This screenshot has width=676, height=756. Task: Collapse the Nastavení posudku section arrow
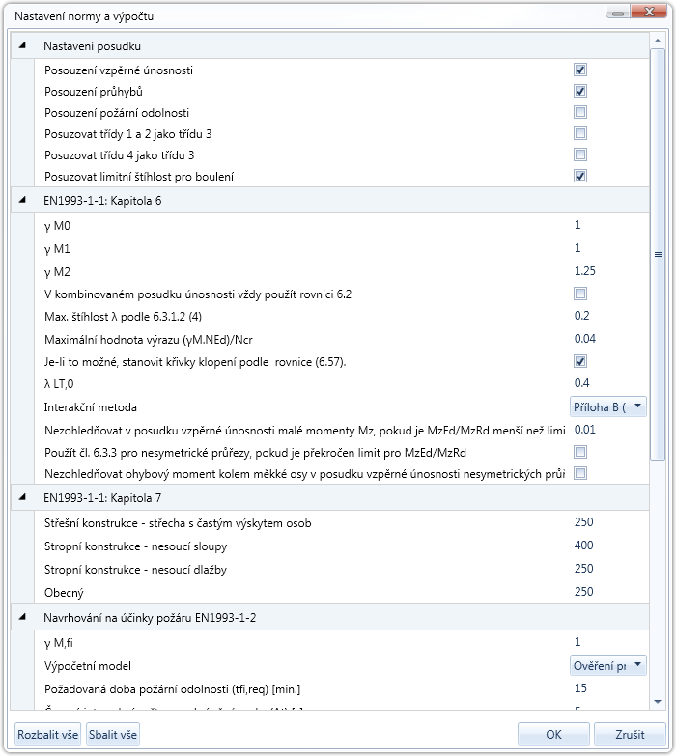(x=22, y=45)
